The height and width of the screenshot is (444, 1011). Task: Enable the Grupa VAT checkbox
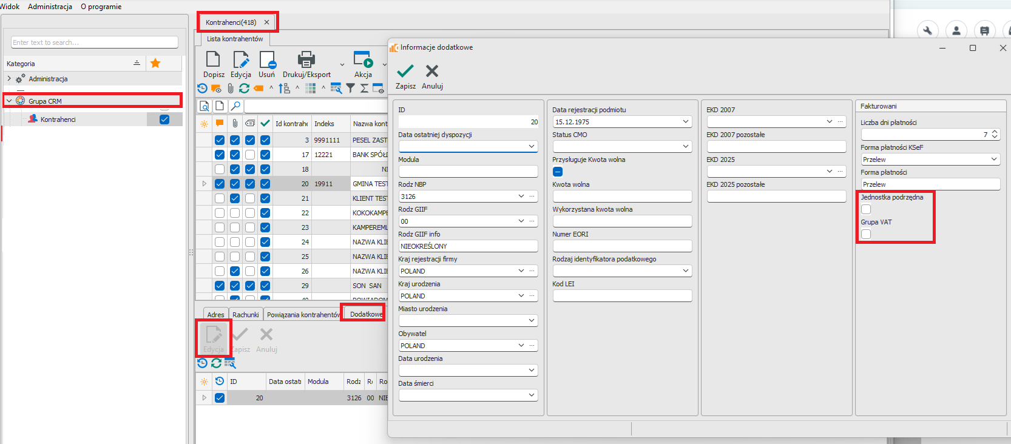pos(866,234)
